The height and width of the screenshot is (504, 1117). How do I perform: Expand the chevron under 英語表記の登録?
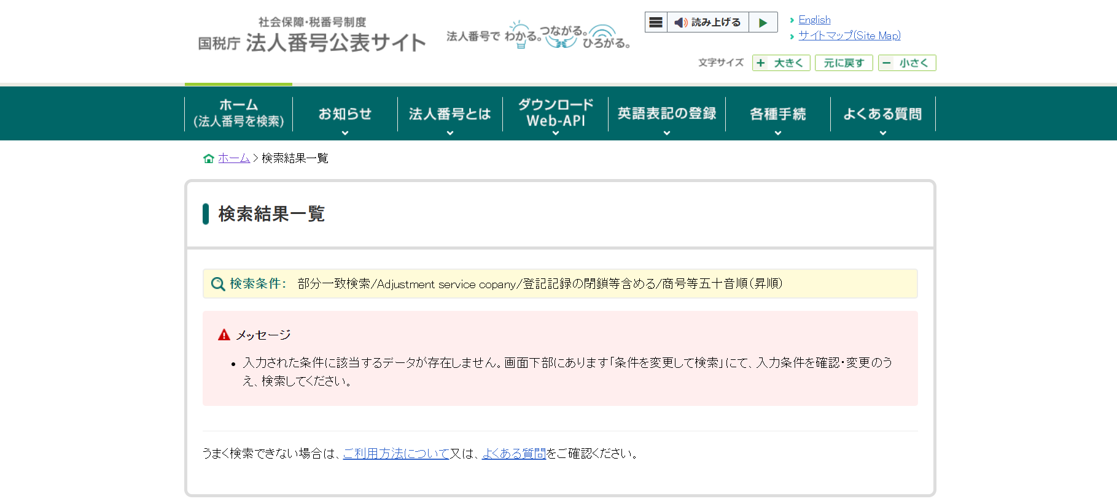coord(667,133)
